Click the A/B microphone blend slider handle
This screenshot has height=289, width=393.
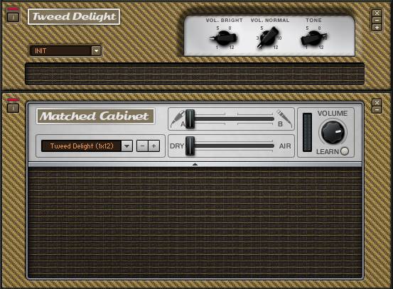[190, 119]
